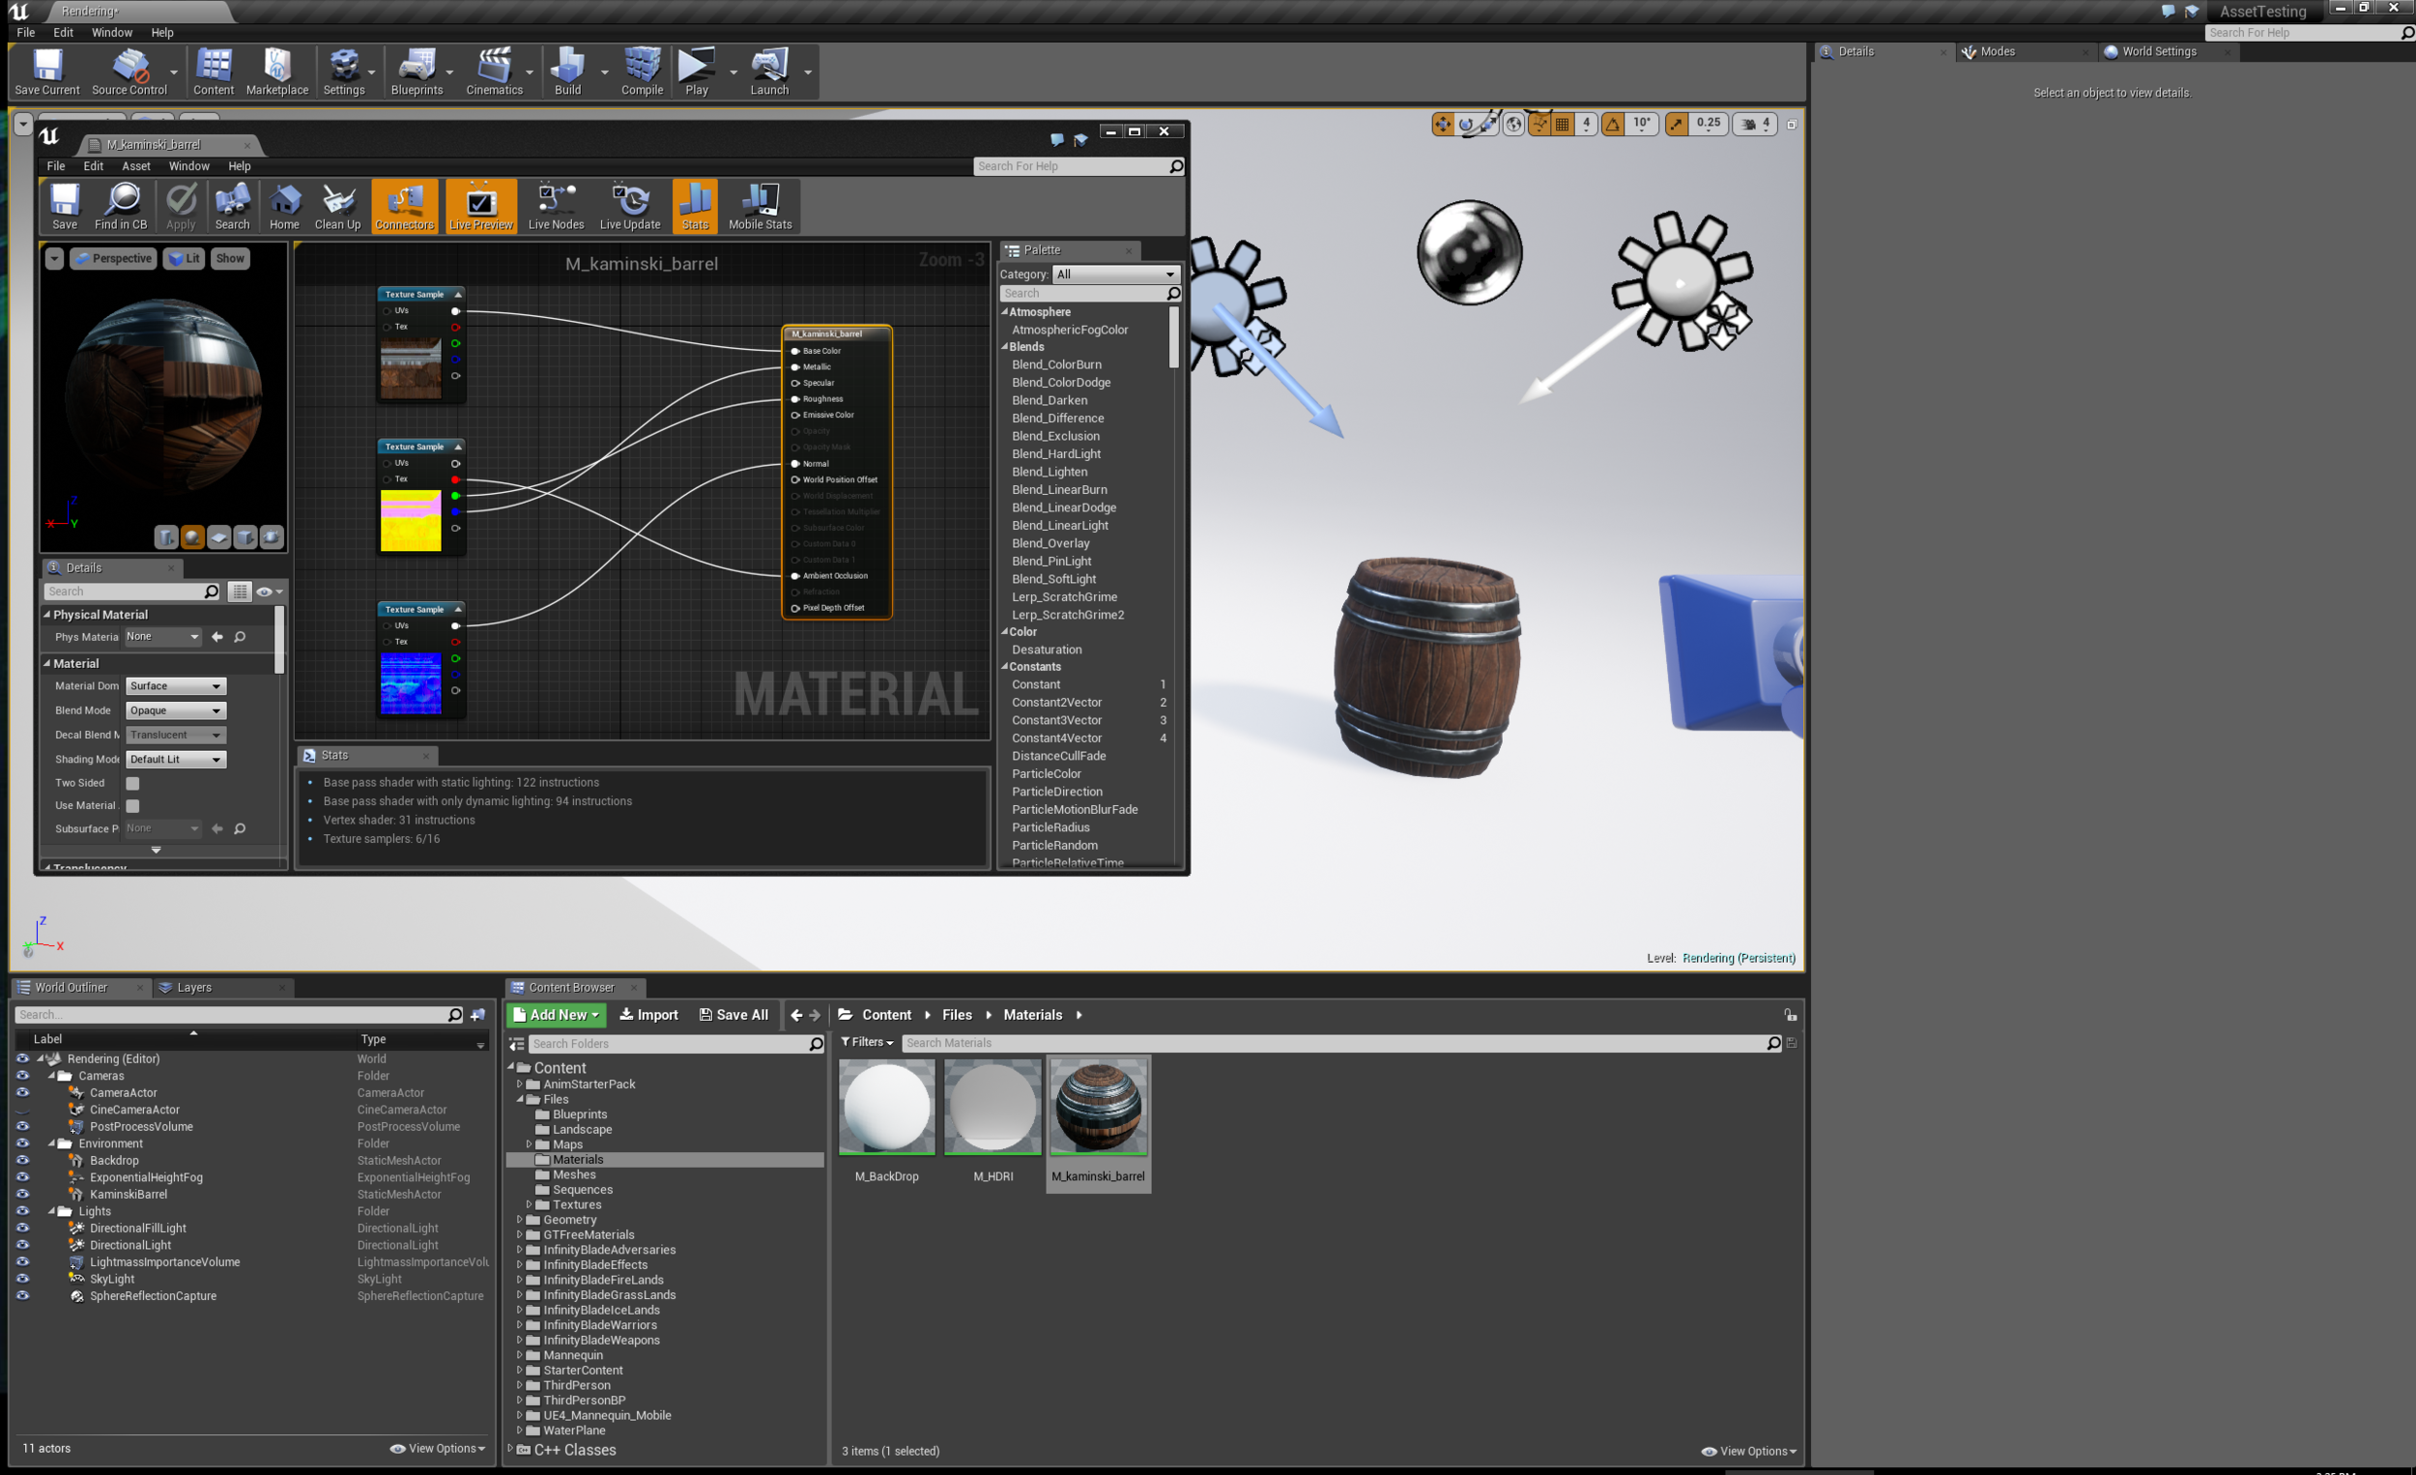Image resolution: width=2416 pixels, height=1475 pixels.
Task: Expand the Geometry folder
Action: tap(520, 1220)
